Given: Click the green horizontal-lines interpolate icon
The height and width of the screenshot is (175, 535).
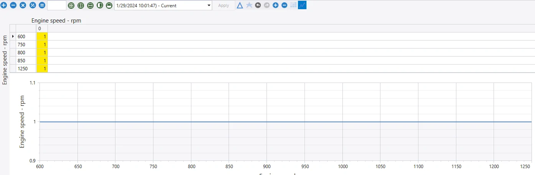Looking at the screenshot, I should [x=90, y=5].
